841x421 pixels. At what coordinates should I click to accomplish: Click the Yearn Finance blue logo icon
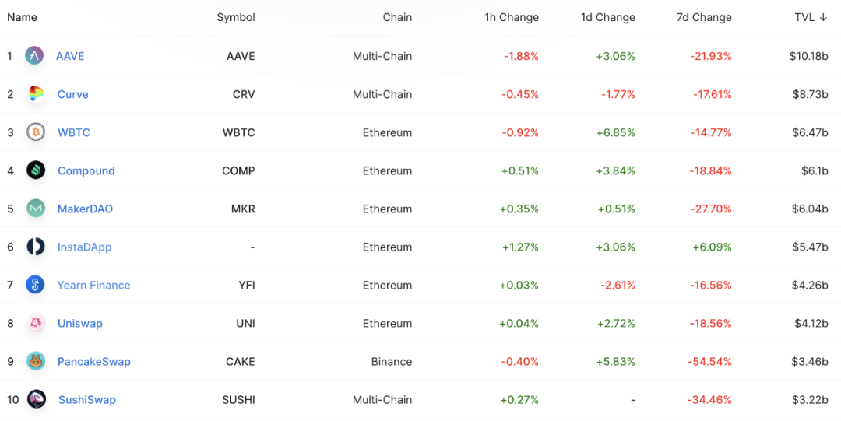coord(36,285)
